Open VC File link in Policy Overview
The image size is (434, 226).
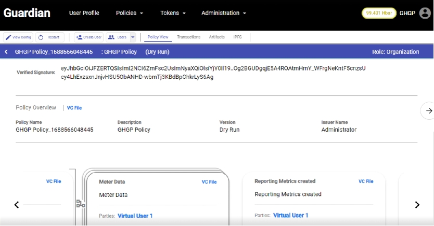point(74,108)
